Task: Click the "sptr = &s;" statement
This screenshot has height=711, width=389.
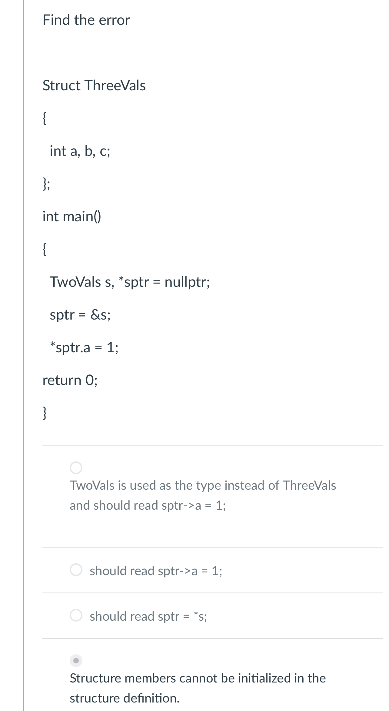Action: coord(80,315)
